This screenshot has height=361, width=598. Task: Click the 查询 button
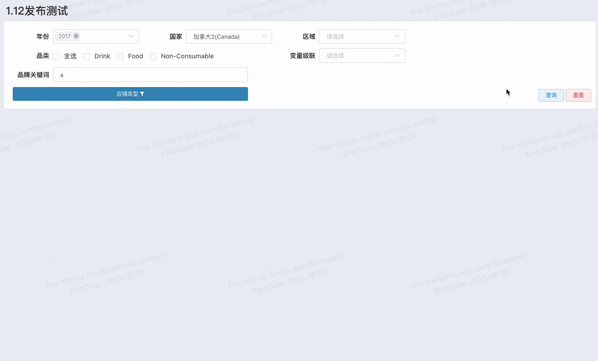tap(551, 95)
